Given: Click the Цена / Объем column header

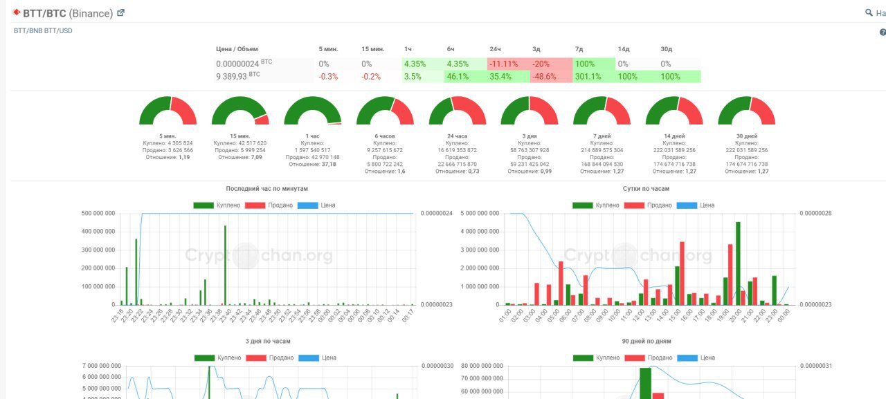Looking at the screenshot, I should (237, 49).
